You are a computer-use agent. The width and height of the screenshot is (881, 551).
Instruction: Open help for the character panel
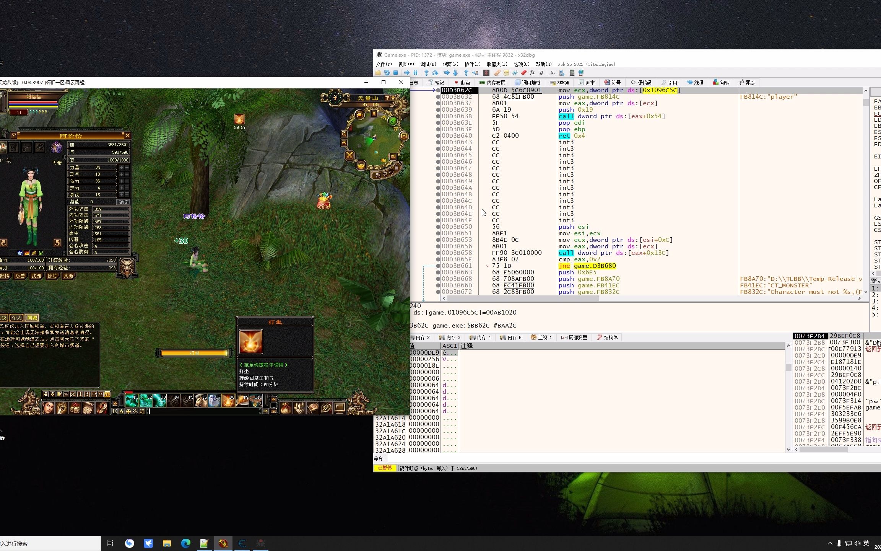click(14, 135)
